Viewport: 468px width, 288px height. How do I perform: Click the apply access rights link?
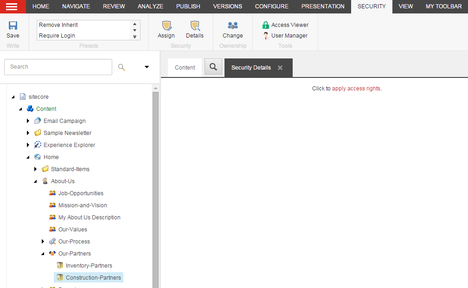[x=356, y=89]
